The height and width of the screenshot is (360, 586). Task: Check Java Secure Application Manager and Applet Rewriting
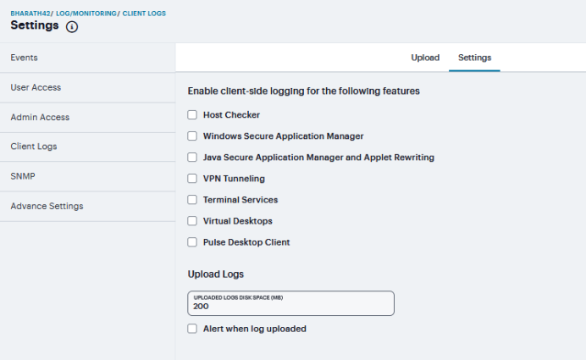[192, 158]
